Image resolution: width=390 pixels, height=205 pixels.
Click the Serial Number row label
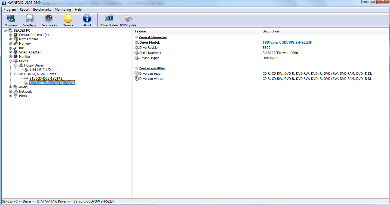pos(150,53)
